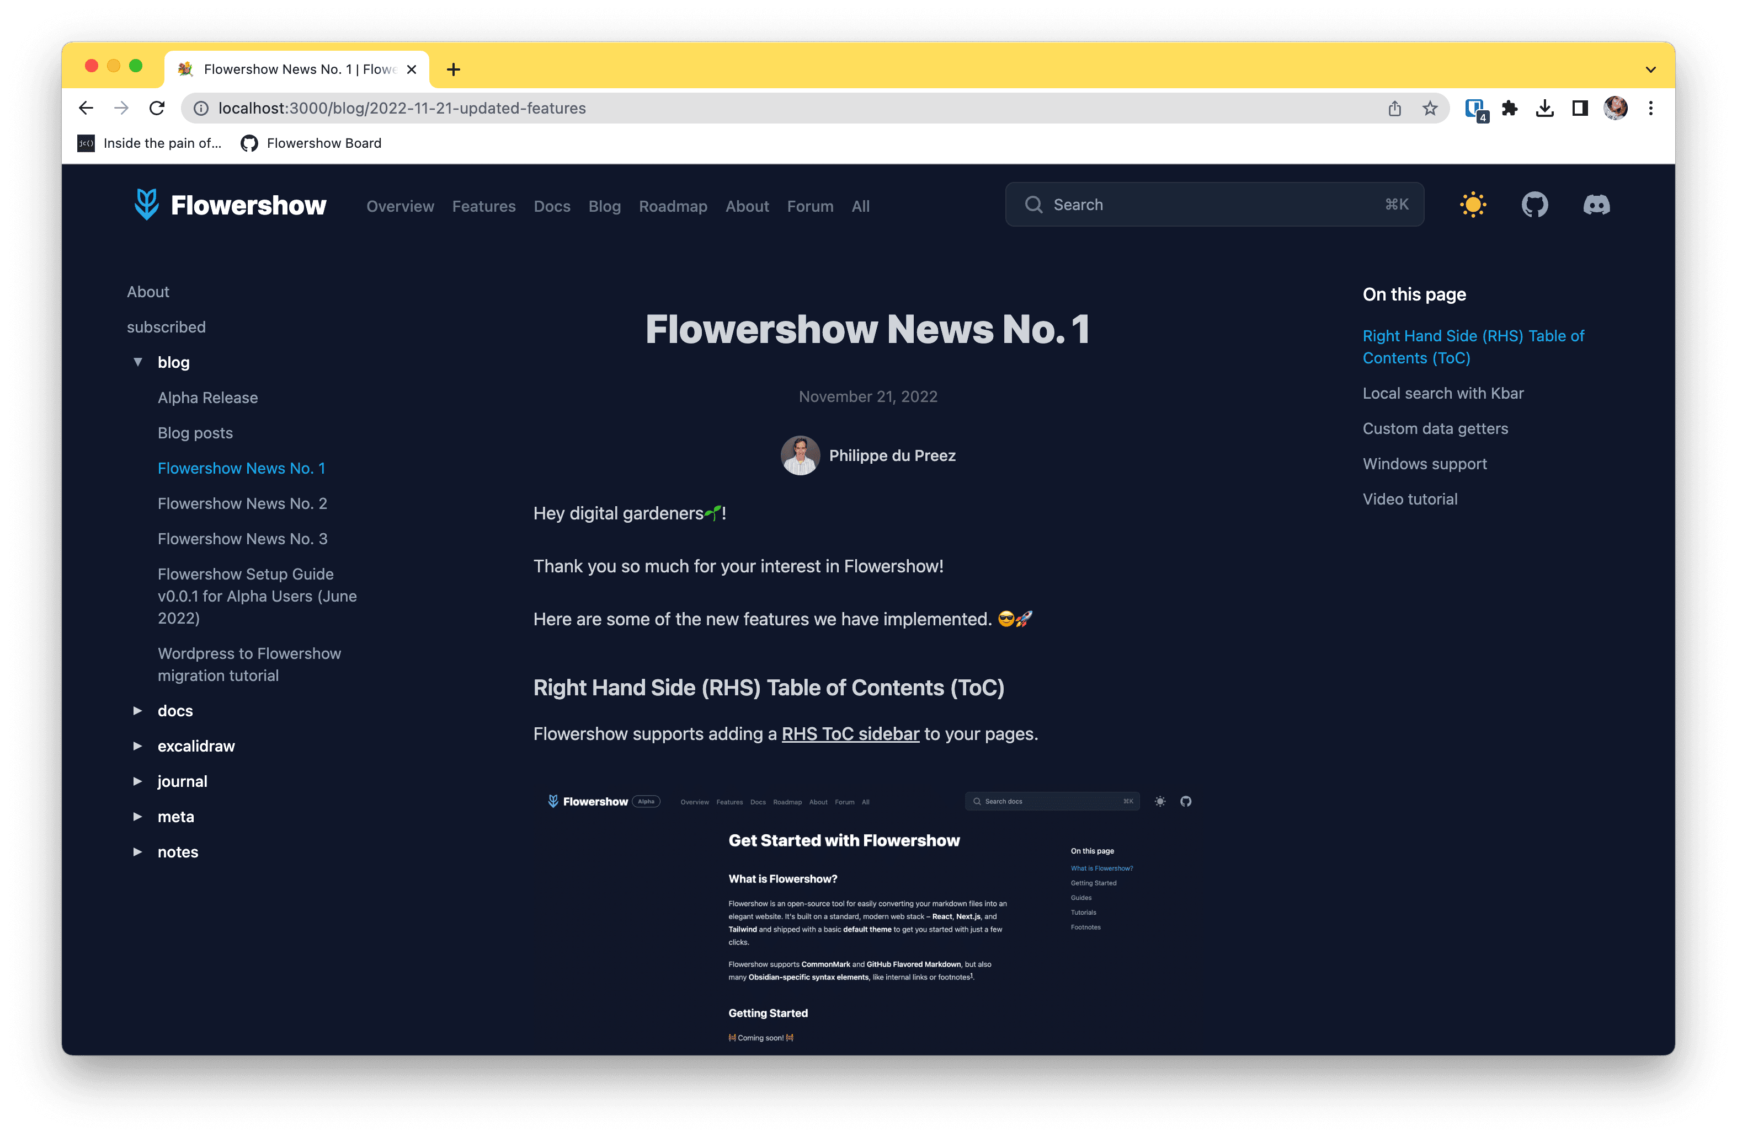The image size is (1737, 1137).
Task: Expand the docs folder in the sidebar
Action: point(137,710)
